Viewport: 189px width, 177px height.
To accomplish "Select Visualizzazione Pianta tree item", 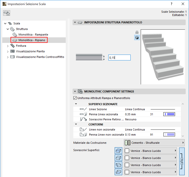I will coord(30,51).
